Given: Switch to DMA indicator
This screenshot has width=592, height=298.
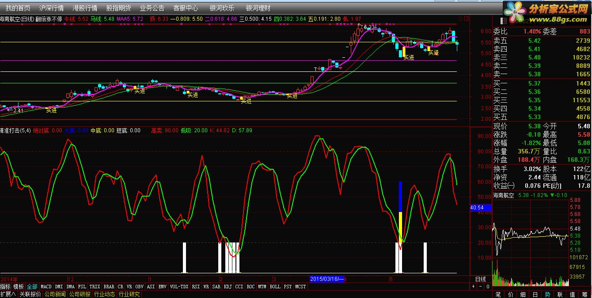Looking at the screenshot, I should [x=71, y=287].
